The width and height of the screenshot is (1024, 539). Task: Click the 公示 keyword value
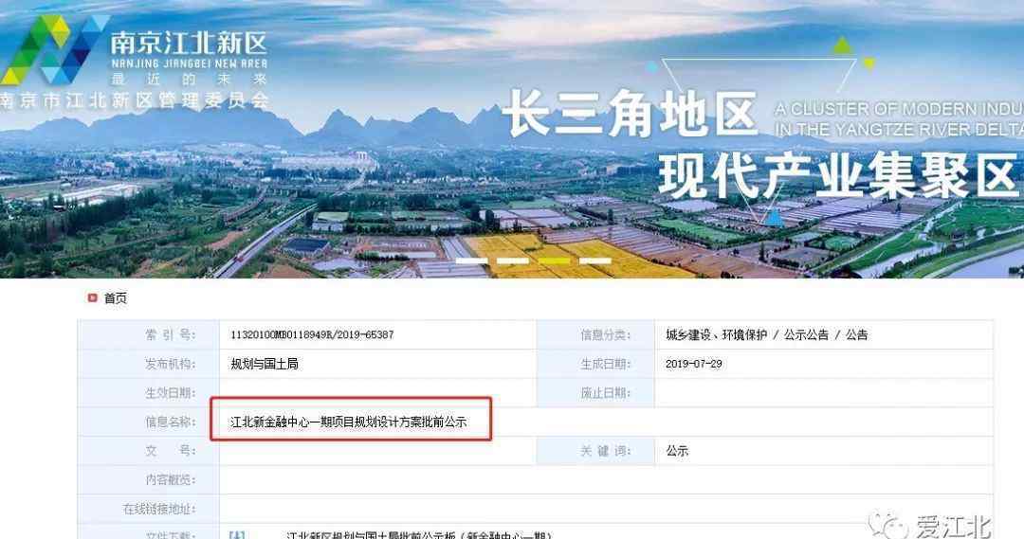click(x=677, y=451)
